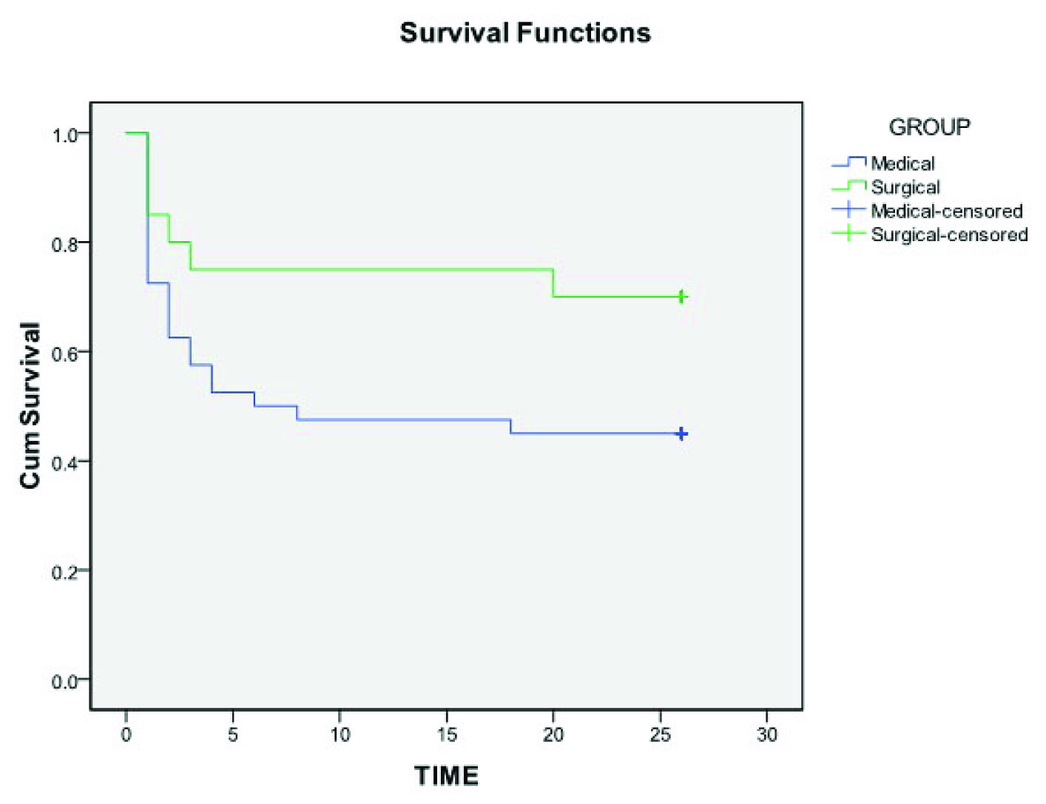Click the green Surgical-censored cross in legend
This screenshot has height=804, width=1046.
[848, 234]
